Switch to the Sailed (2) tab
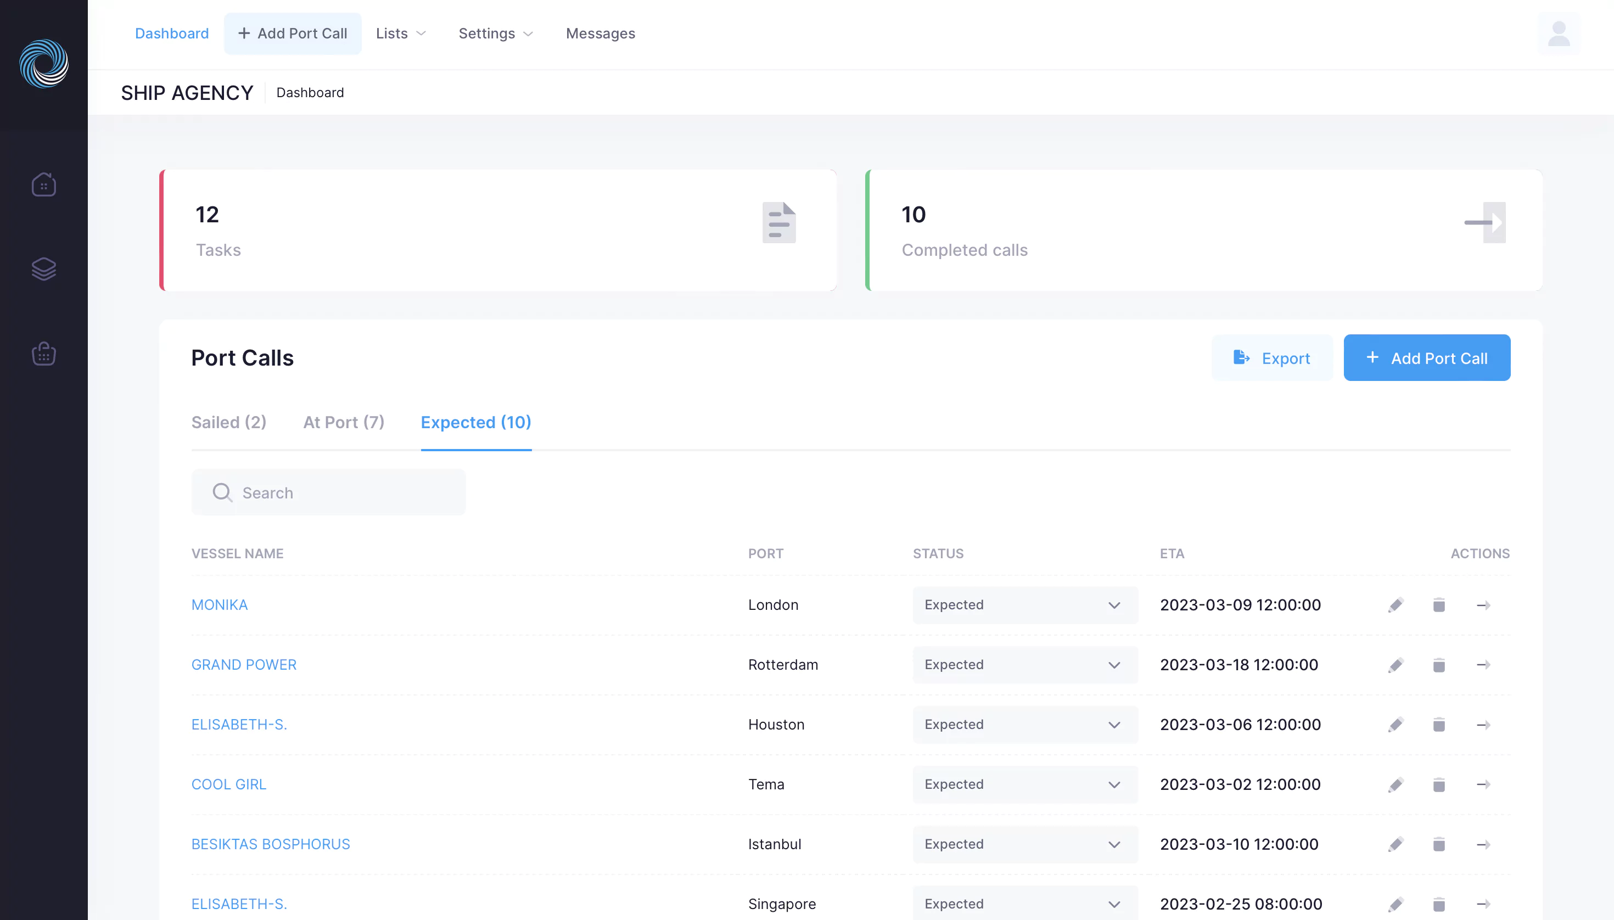This screenshot has width=1614, height=920. coord(229,422)
